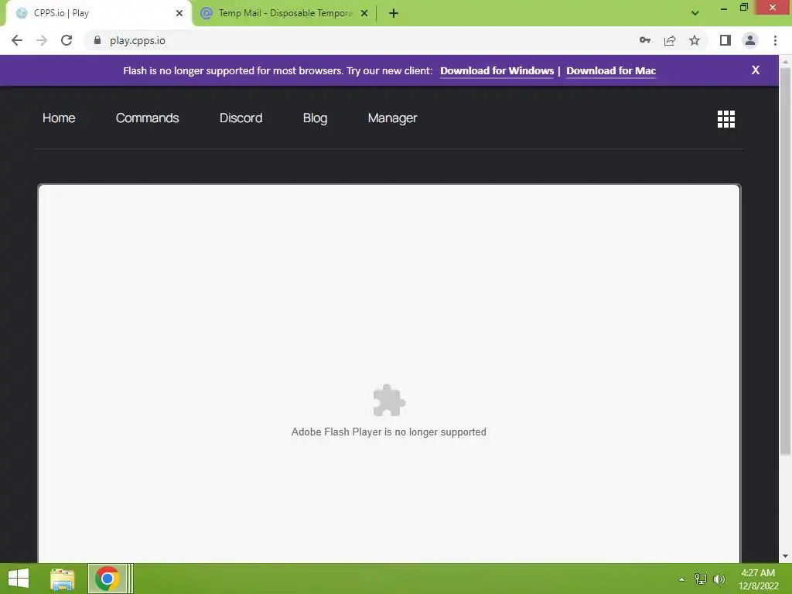This screenshot has height=594, width=792.
Task: Click the page vertical scrollbar thumb
Action: [785, 260]
